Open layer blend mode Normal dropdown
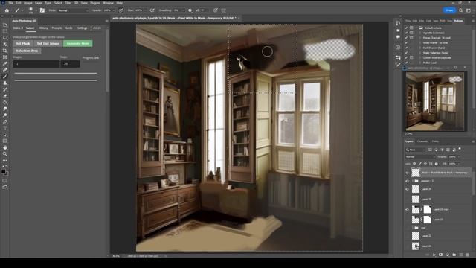The image size is (476, 268). click(x=420, y=157)
